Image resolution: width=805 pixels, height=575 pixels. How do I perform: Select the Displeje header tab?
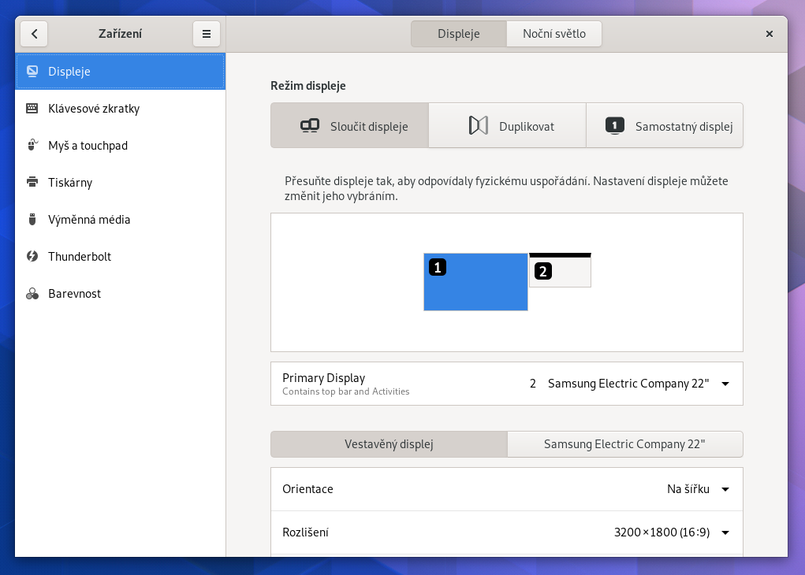[458, 34]
